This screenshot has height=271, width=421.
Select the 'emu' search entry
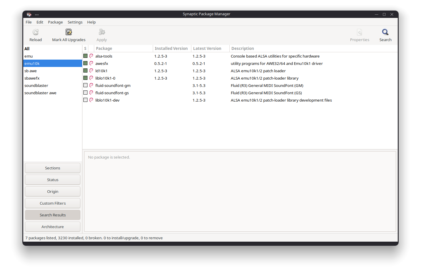click(53, 56)
